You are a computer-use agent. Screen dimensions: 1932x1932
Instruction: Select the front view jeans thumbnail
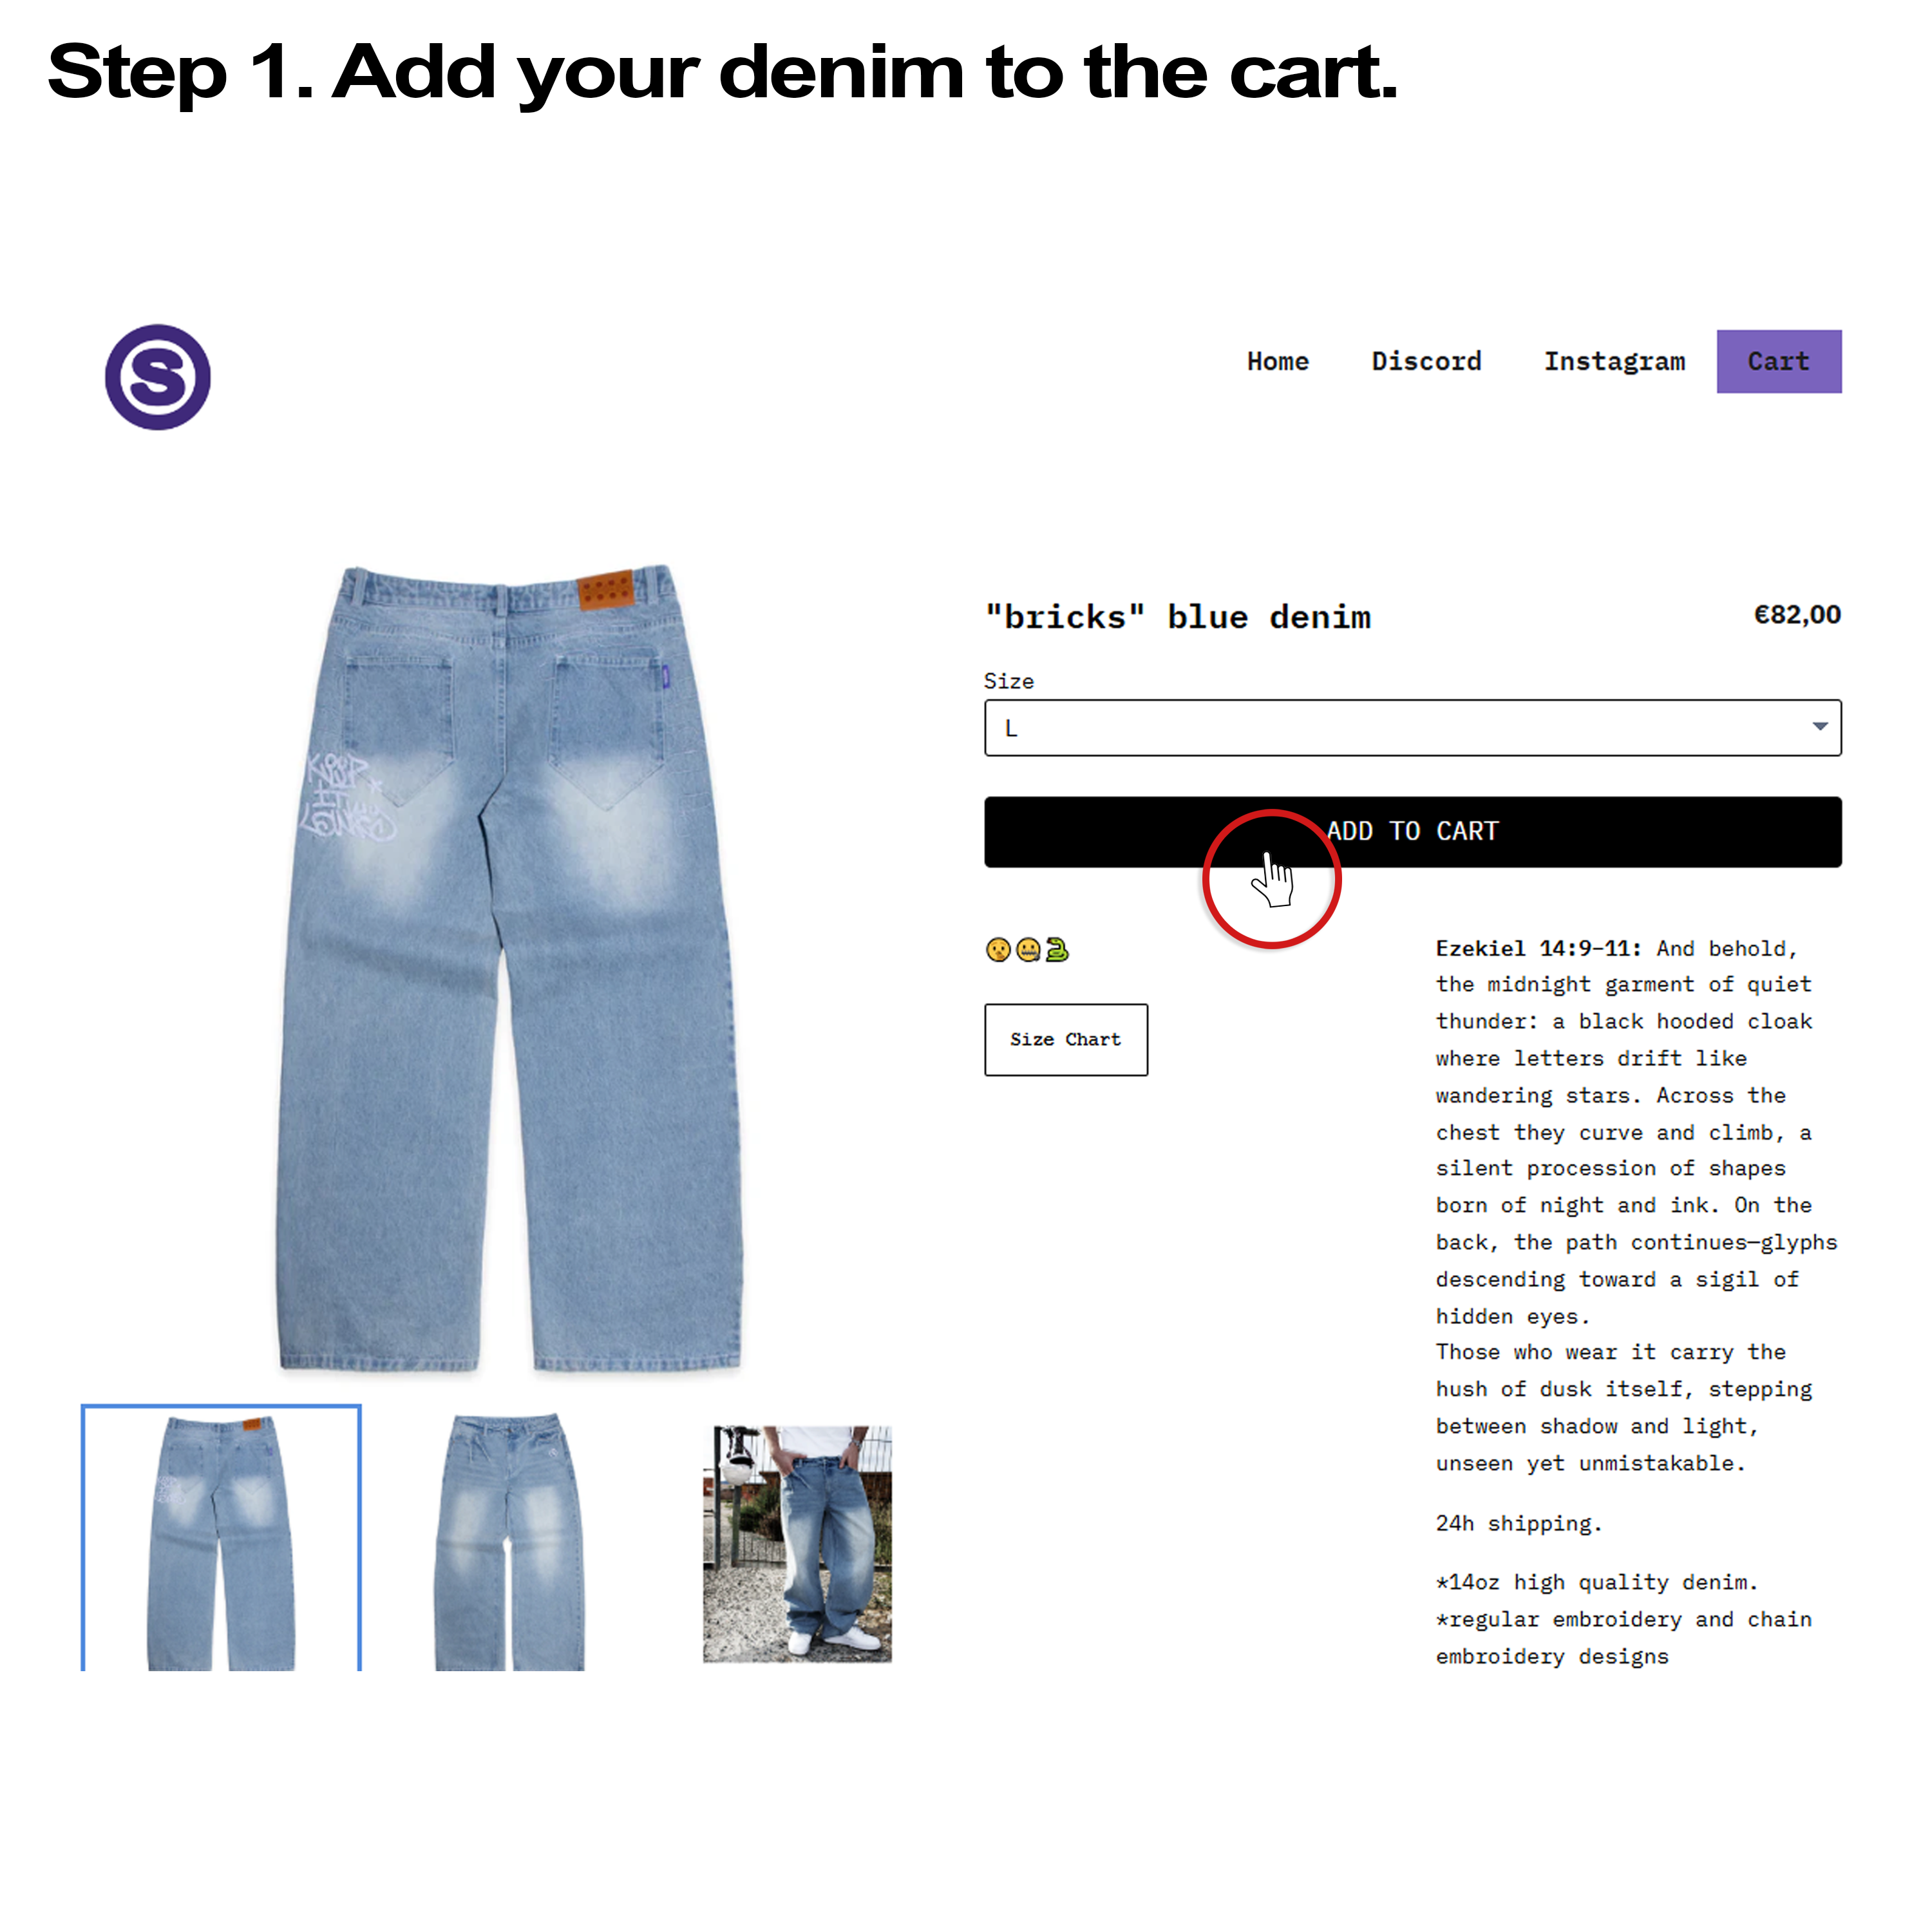[x=509, y=1540]
